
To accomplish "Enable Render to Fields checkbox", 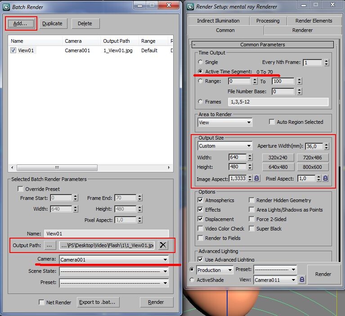I will point(200,238).
